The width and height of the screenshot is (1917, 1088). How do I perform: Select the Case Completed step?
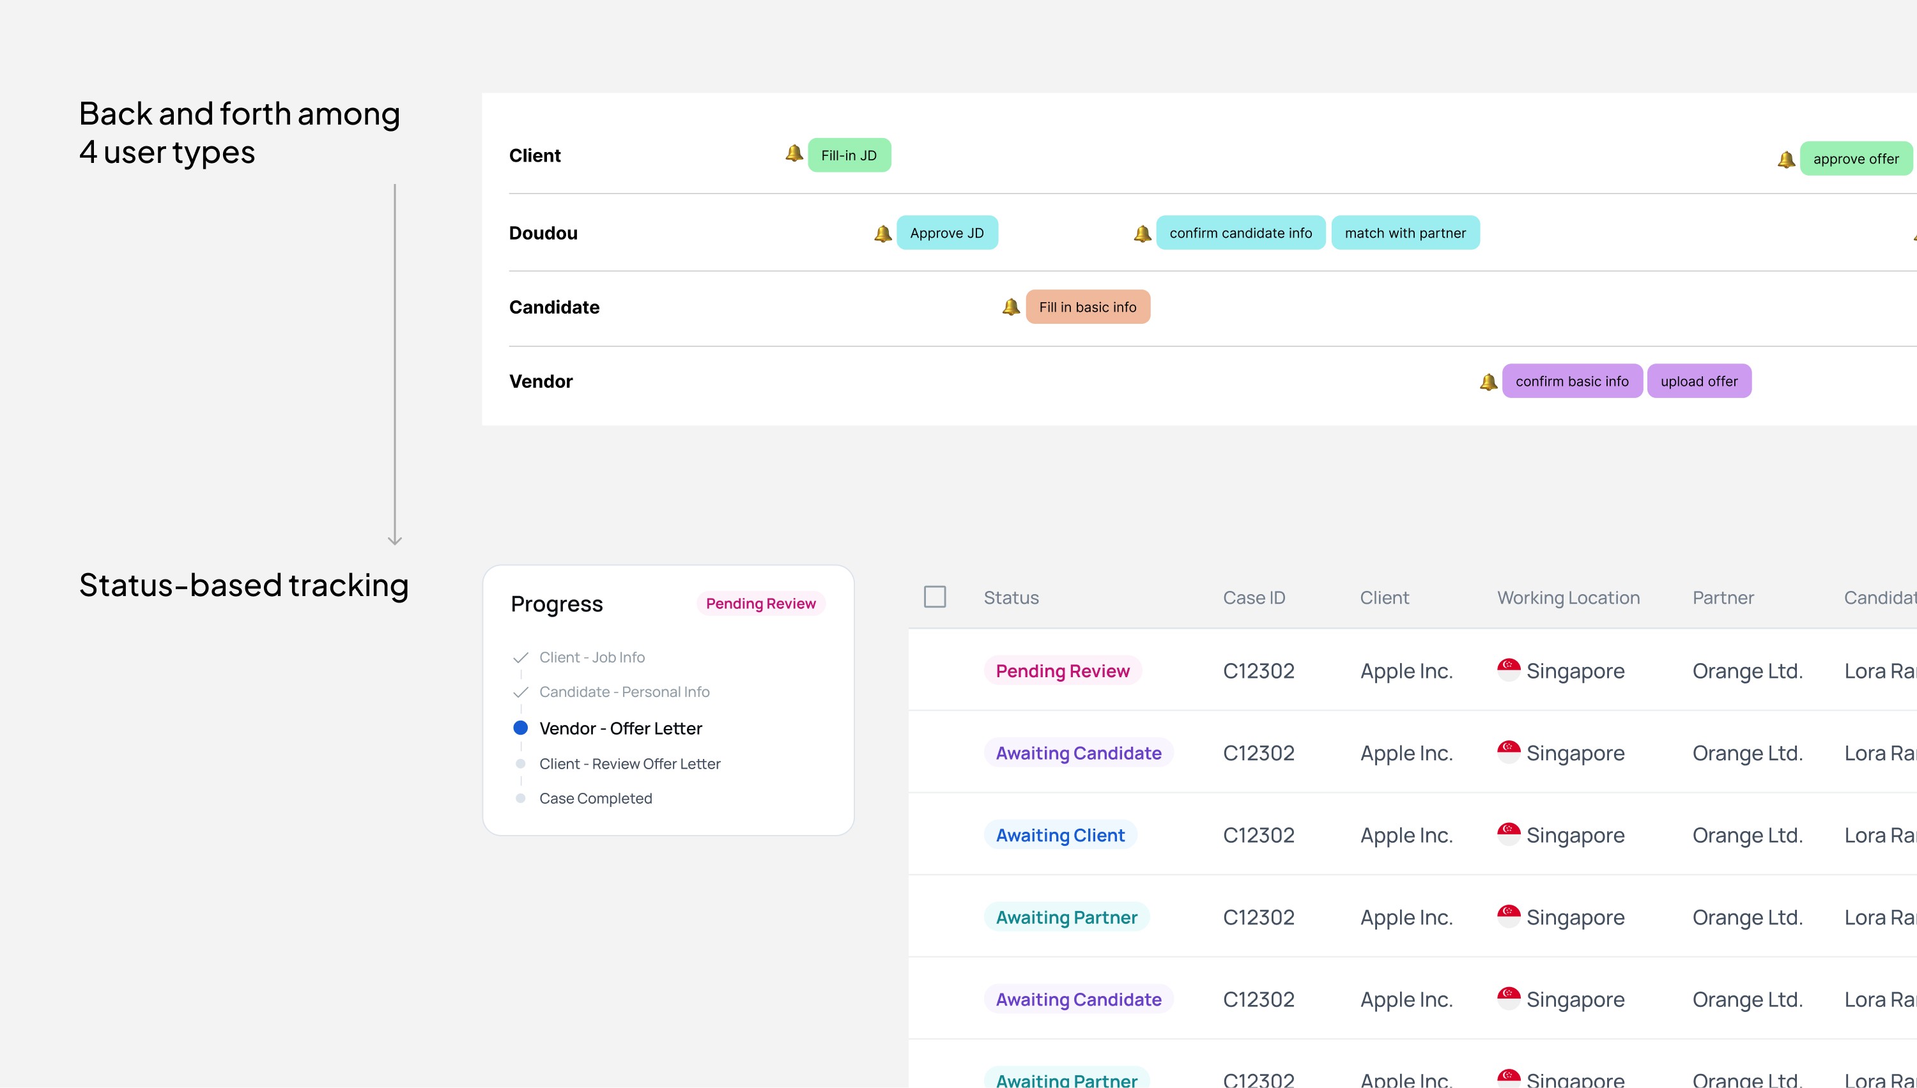click(x=596, y=798)
